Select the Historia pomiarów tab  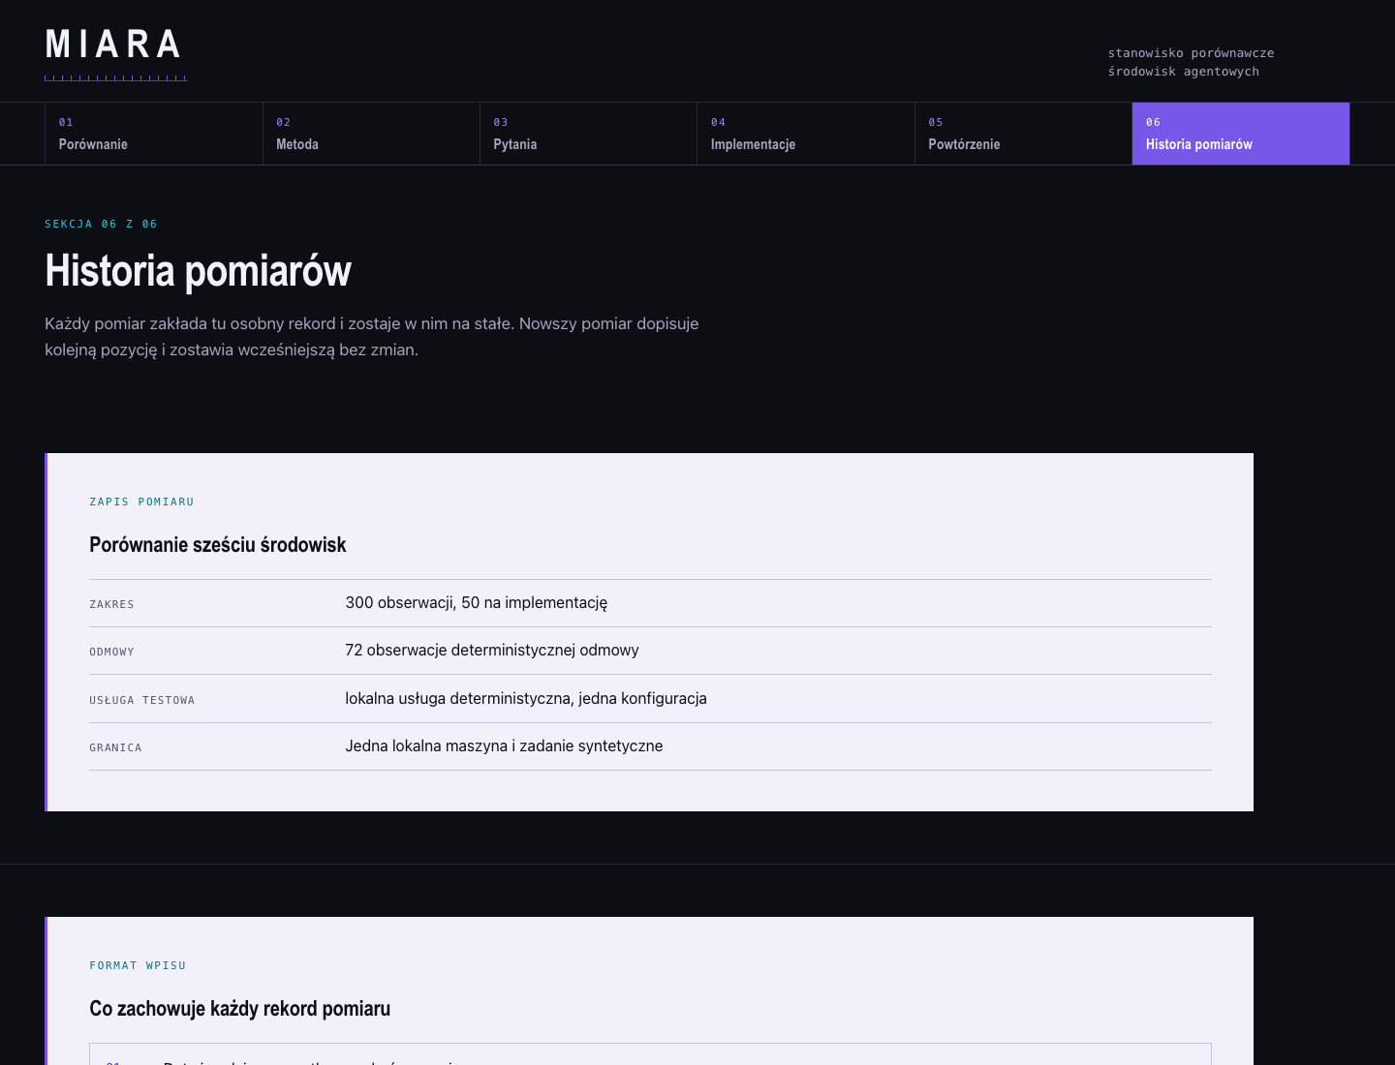1241,134
